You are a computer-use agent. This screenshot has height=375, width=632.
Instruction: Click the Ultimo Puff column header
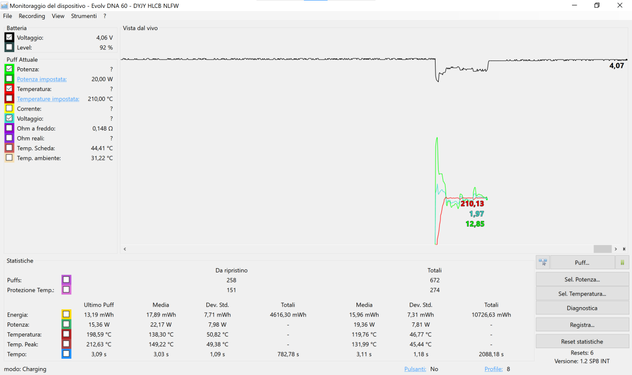98,305
